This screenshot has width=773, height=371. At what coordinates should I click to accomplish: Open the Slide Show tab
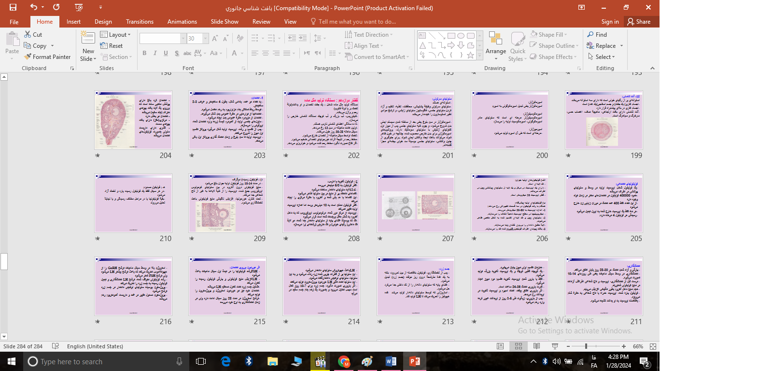pyautogui.click(x=225, y=22)
